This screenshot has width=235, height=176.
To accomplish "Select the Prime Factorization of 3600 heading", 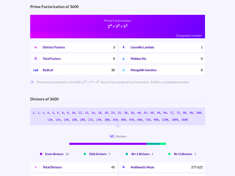I will coord(54,6).
